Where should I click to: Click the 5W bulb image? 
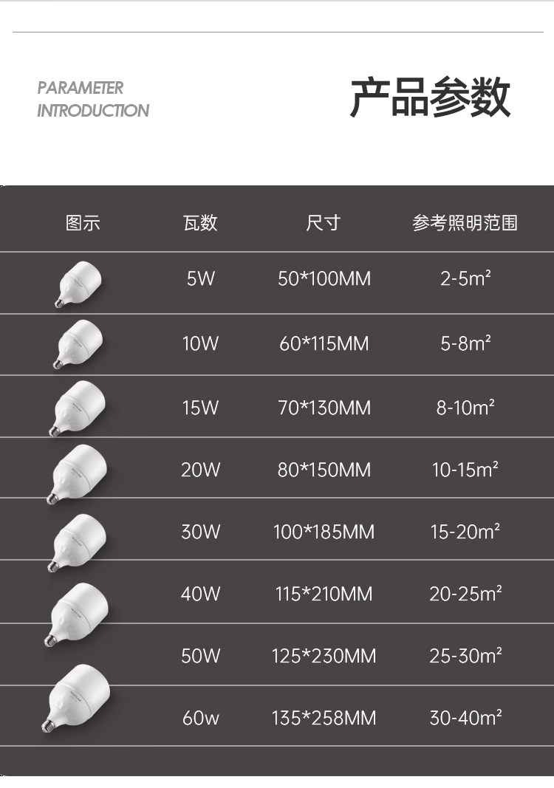click(79, 284)
